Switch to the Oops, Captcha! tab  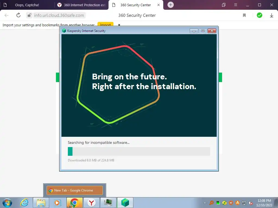27,5
